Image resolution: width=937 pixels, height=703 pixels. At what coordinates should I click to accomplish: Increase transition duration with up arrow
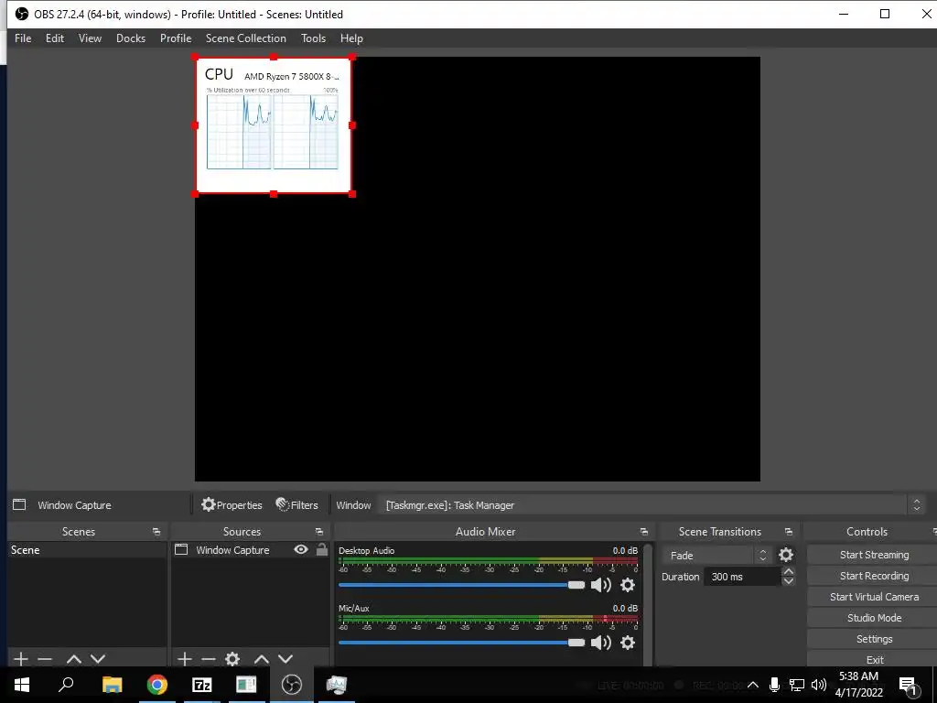pyautogui.click(x=788, y=572)
